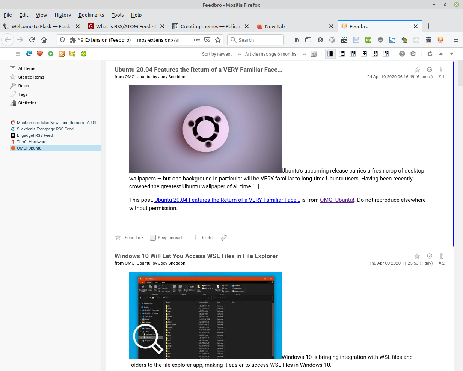463x371 pixels.
Task: Save page to Pocket icon
Action: tap(207, 40)
